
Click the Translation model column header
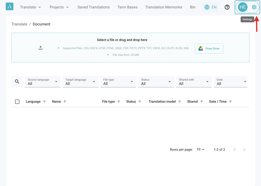coord(162,102)
